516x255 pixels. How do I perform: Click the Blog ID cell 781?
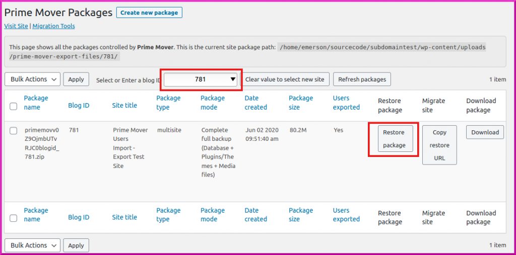[74, 130]
